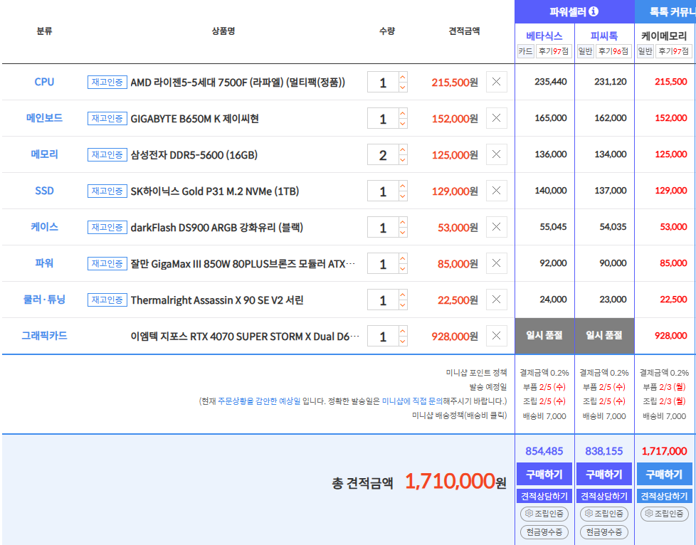Viewport: 696px width, 545px height.
Task: Click 조립인증 badge under 케이메모리
Action: (x=664, y=514)
